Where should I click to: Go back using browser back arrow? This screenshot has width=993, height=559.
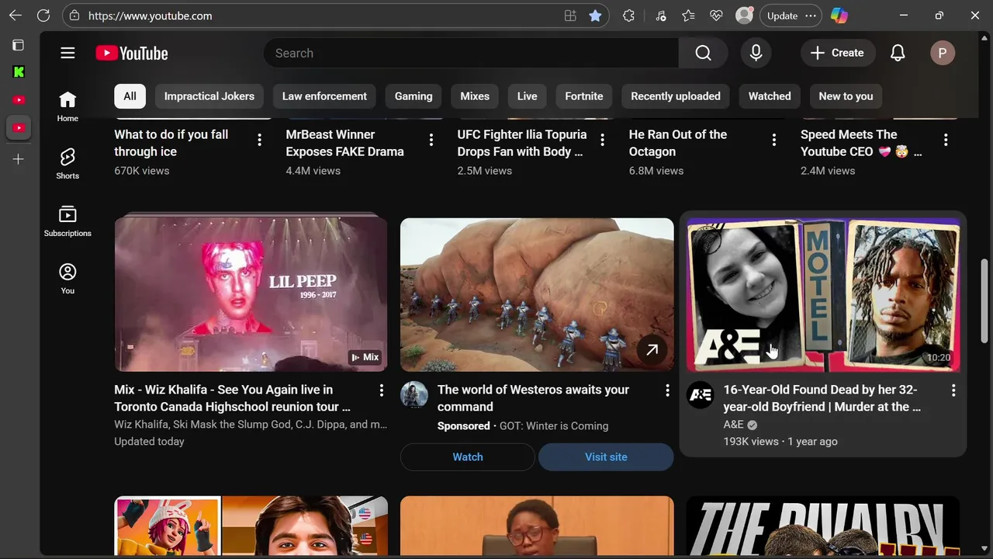tap(16, 16)
